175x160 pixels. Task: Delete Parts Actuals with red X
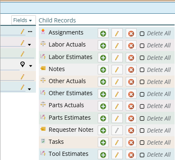coord(131,106)
